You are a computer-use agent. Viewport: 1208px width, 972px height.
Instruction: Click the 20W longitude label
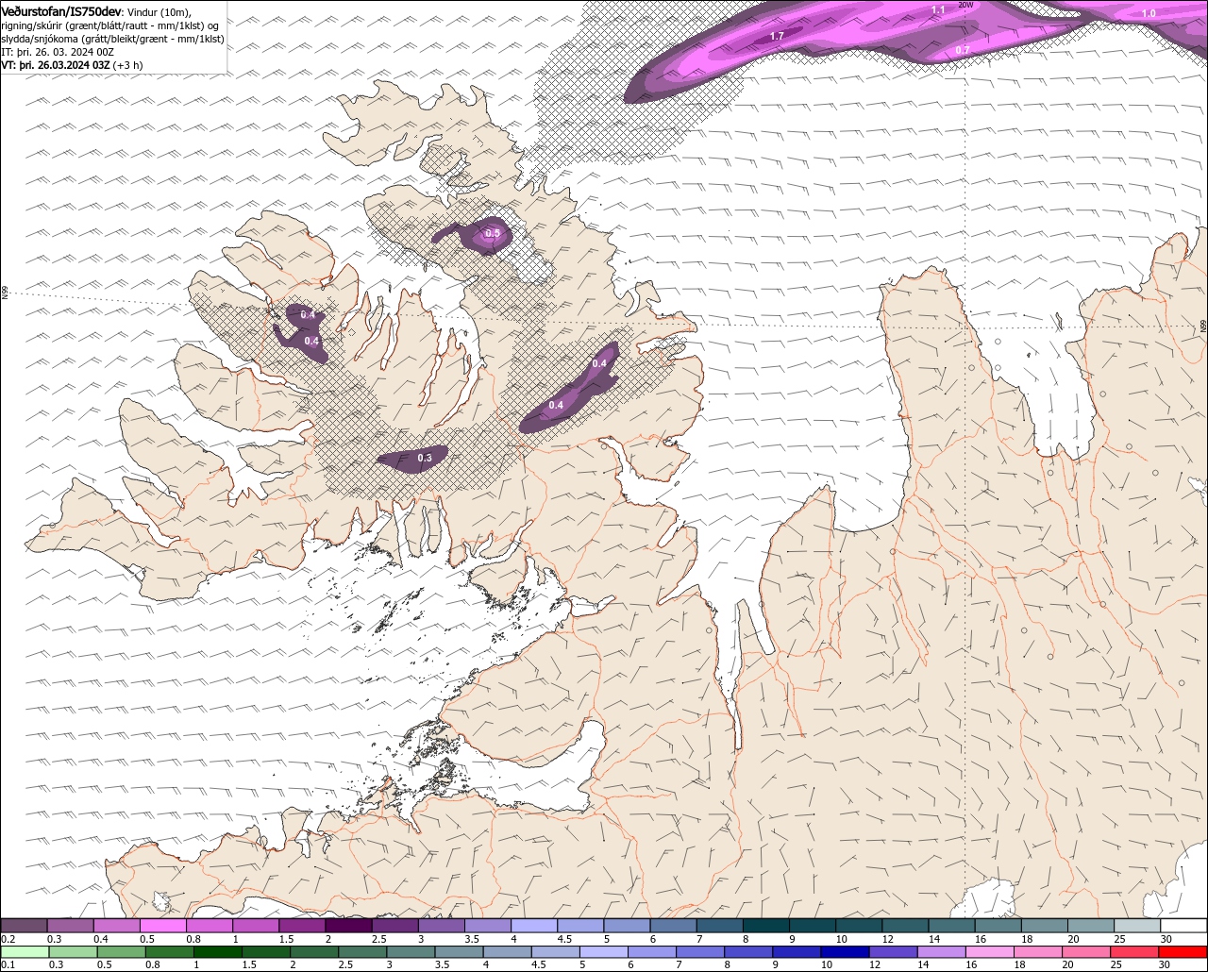tap(965, 5)
